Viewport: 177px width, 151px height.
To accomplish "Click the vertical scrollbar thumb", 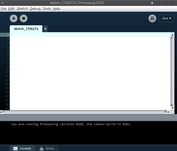I will pyautogui.click(x=172, y=71).
